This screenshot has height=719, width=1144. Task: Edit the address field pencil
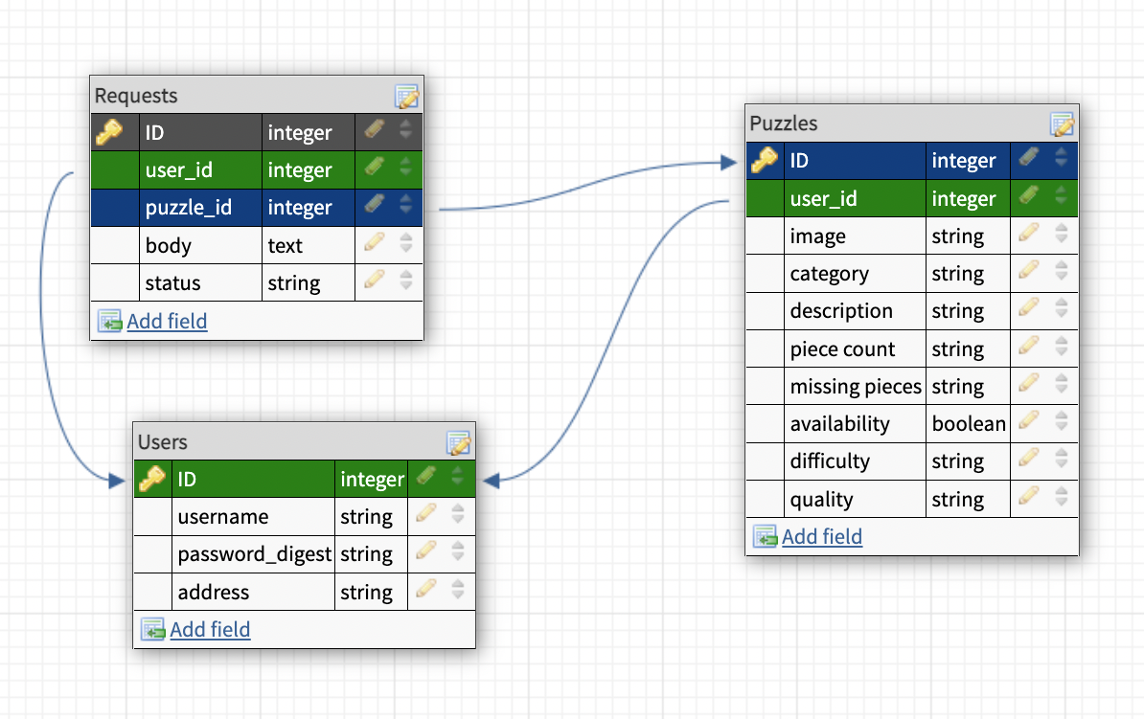(426, 589)
